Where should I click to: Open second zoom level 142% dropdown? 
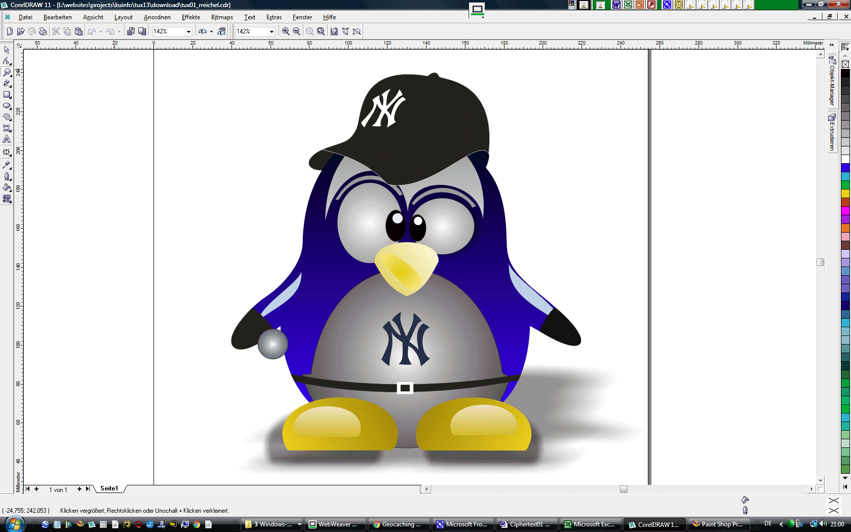tap(272, 31)
